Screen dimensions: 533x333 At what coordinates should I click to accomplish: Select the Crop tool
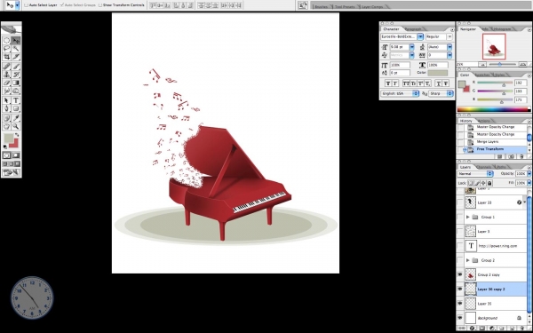pos(6,57)
